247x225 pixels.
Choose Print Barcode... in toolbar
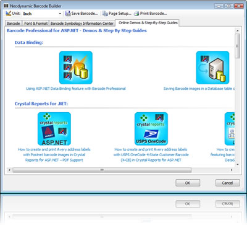pyautogui.click(x=154, y=14)
